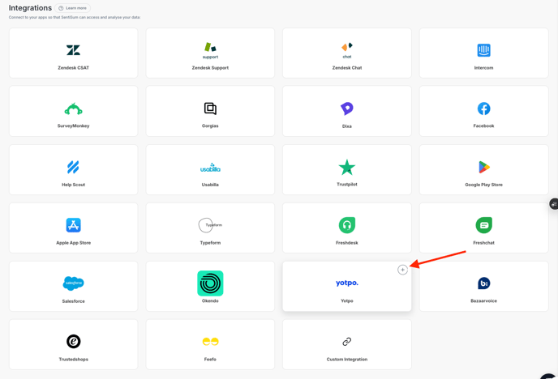
Task: Click the Zendesk CSAT label
Action: point(73,68)
